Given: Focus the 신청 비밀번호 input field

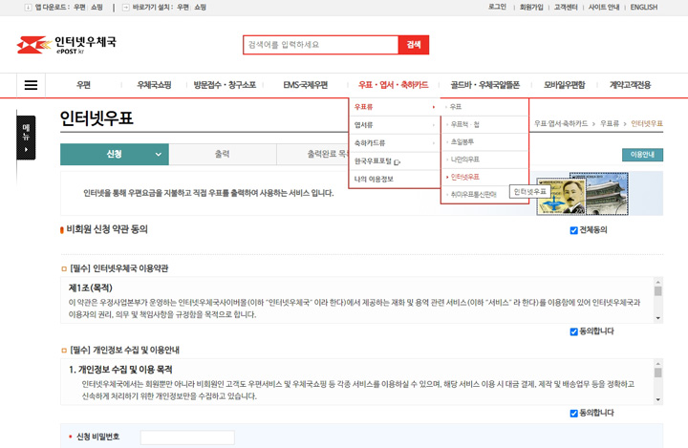Looking at the screenshot, I should (x=187, y=437).
